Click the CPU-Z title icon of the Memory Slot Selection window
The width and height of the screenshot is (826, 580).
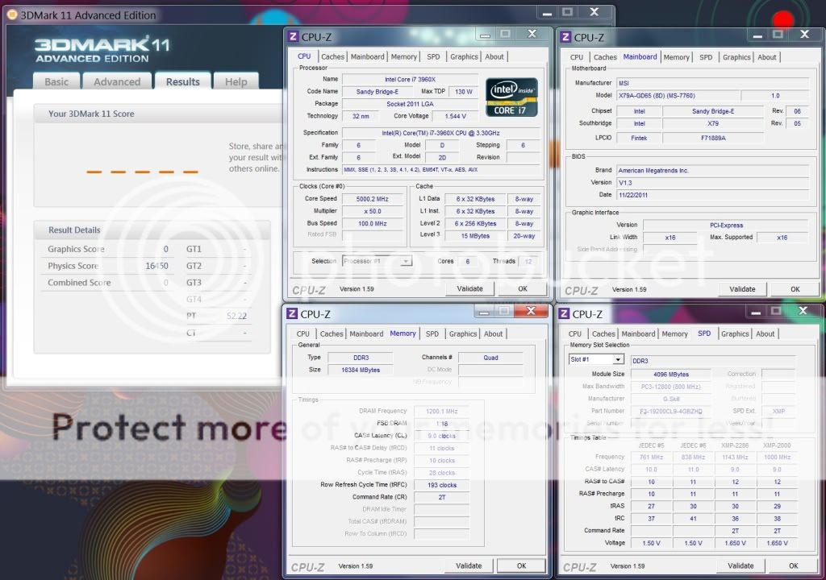tap(565, 314)
